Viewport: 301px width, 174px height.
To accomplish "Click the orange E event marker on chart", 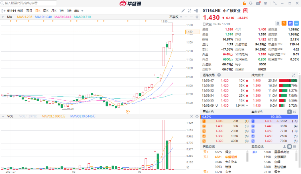I will coord(128,111).
